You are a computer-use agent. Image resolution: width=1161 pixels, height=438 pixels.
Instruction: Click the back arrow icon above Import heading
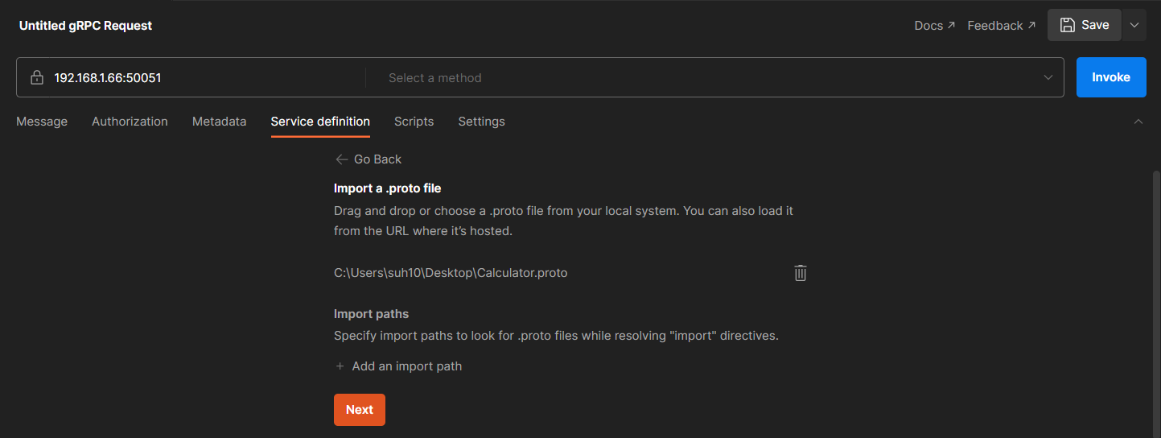pos(342,159)
